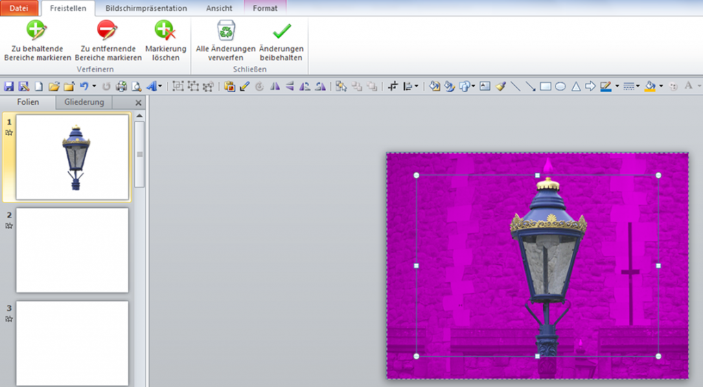Viewport: 703px width, 387px height.
Task: Click the Save floppy disk icon
Action: pos(10,86)
